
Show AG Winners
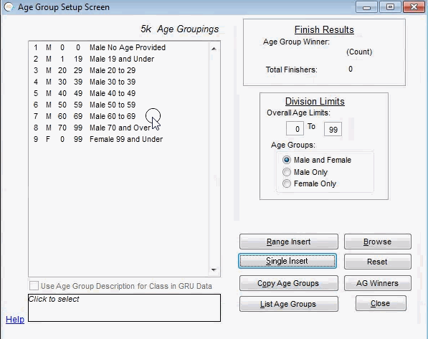[x=378, y=283]
